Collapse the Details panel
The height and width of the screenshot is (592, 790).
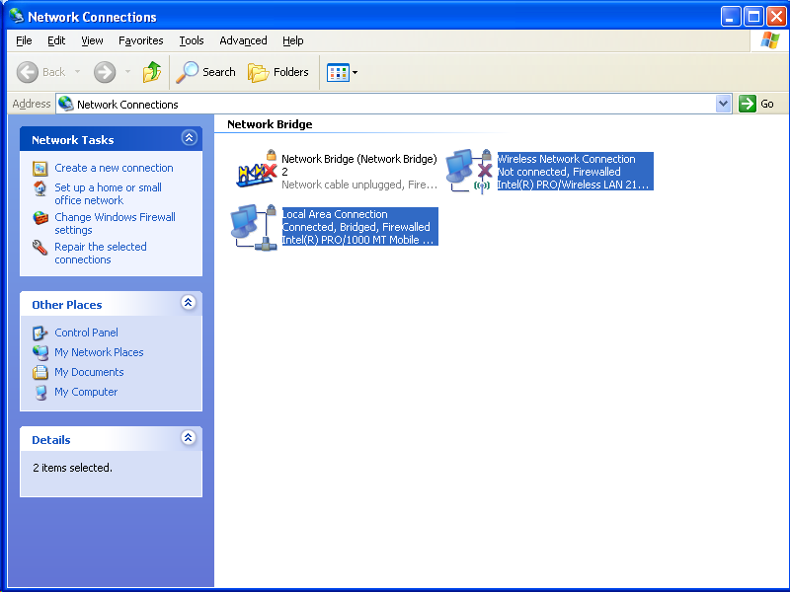coord(188,437)
